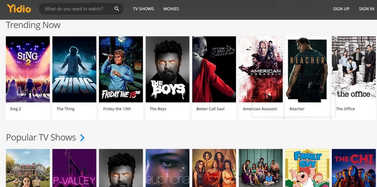Open the Popular TV Shows heading
377x187 pixels.
[x=41, y=137]
